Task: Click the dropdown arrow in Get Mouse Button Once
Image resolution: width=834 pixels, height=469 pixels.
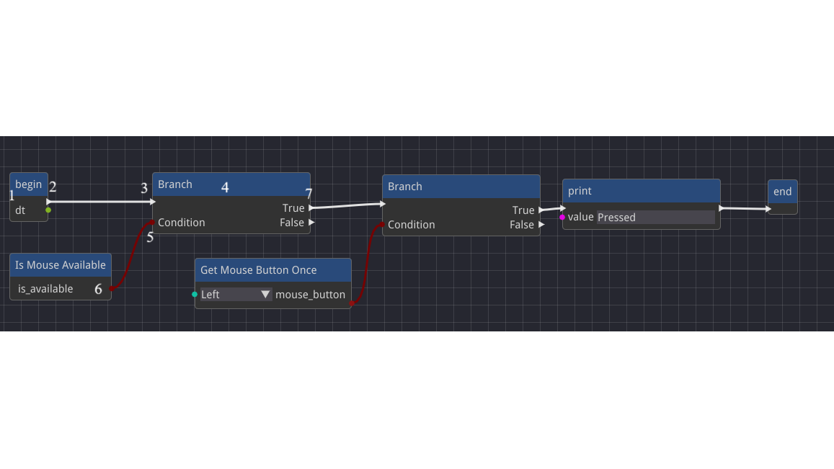Action: [x=265, y=294]
